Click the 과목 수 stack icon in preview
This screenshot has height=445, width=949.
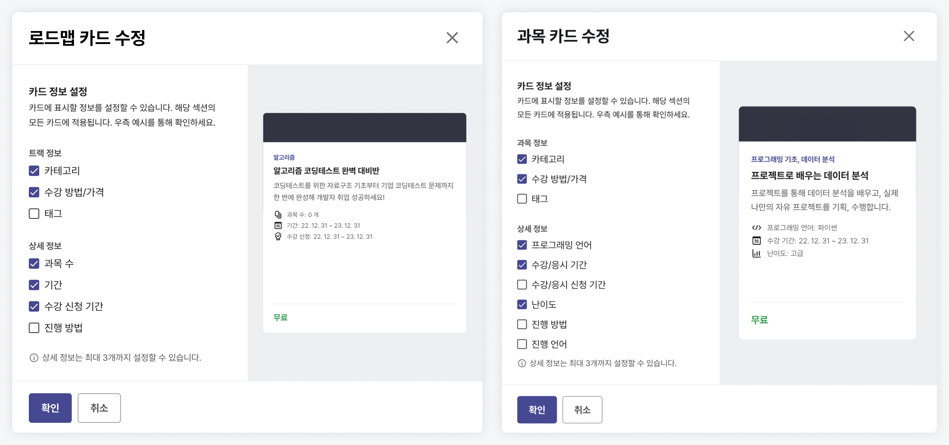click(278, 215)
